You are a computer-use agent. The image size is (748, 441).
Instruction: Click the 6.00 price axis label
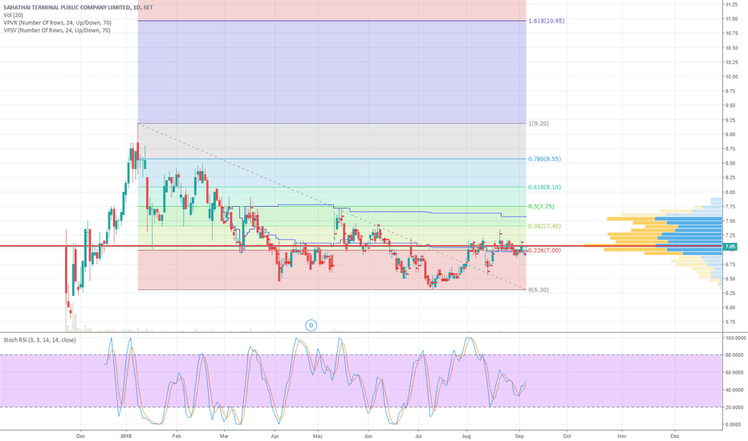[730, 308]
